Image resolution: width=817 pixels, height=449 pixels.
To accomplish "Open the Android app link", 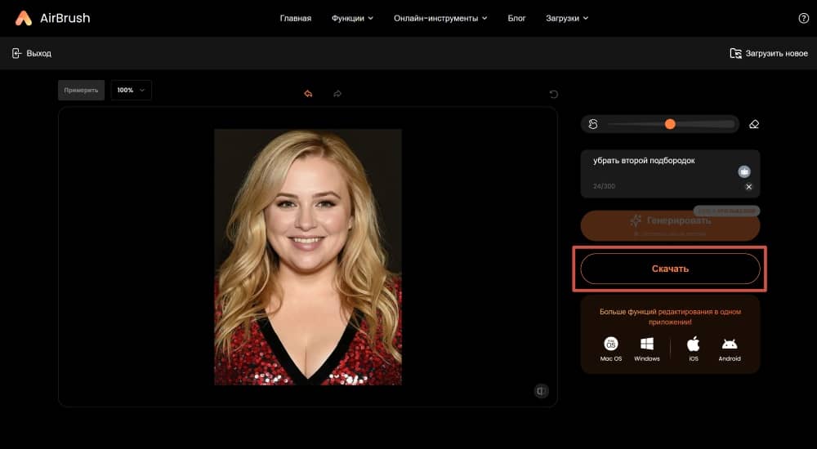I will pos(730,349).
